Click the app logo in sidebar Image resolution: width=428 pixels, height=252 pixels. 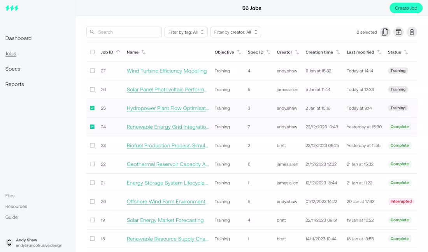coord(12,8)
